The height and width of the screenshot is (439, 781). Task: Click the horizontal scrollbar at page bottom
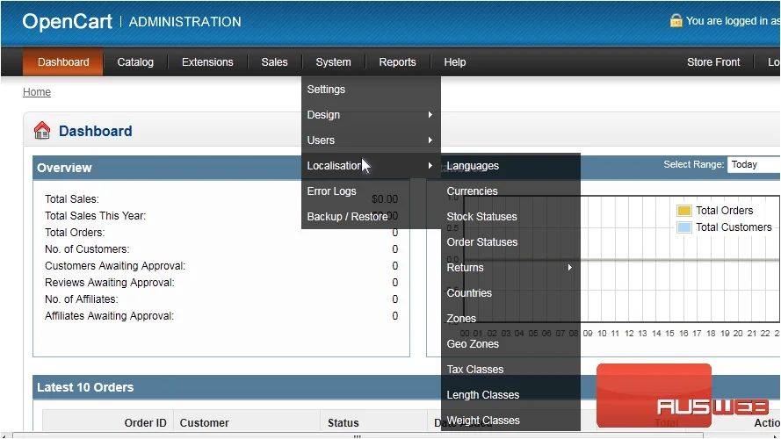[x=358, y=435]
